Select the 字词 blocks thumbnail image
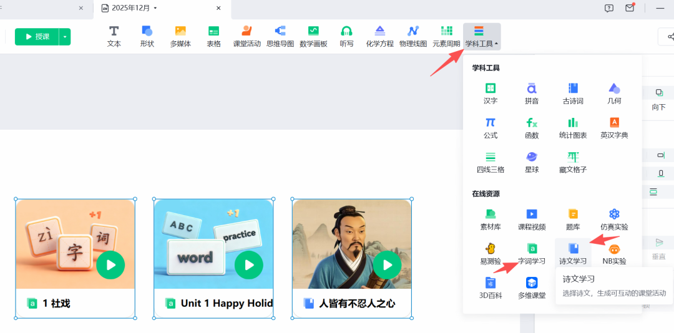 (x=76, y=244)
